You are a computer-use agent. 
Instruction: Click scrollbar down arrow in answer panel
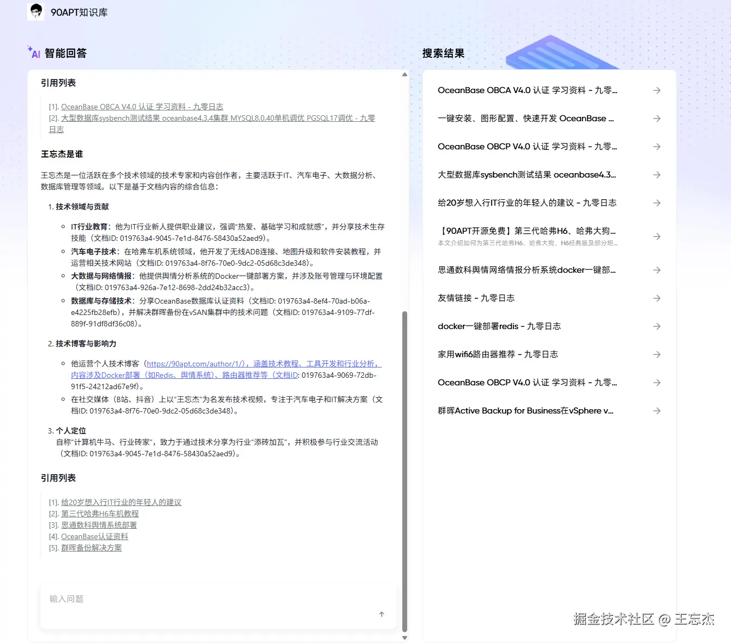pyautogui.click(x=404, y=638)
